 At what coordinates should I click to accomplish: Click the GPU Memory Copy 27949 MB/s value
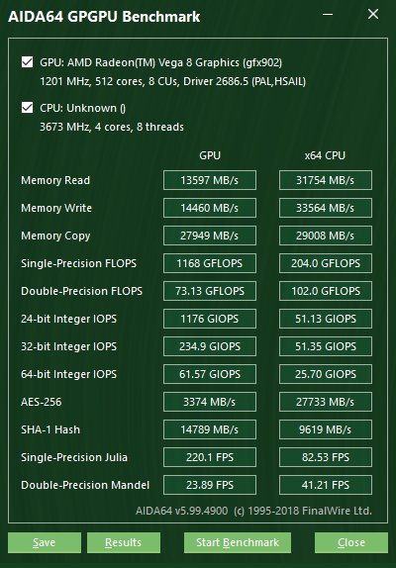click(210, 236)
